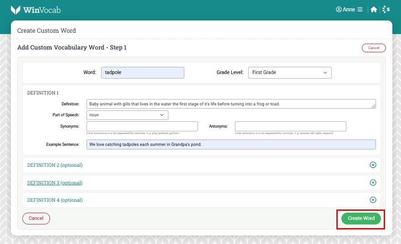Click the Synonyms input field
401x244 pixels.
click(x=142, y=126)
